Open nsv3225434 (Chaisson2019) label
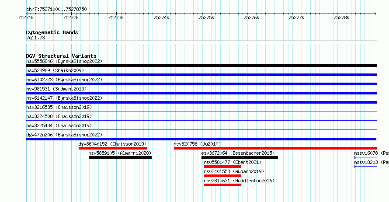 [59, 125]
